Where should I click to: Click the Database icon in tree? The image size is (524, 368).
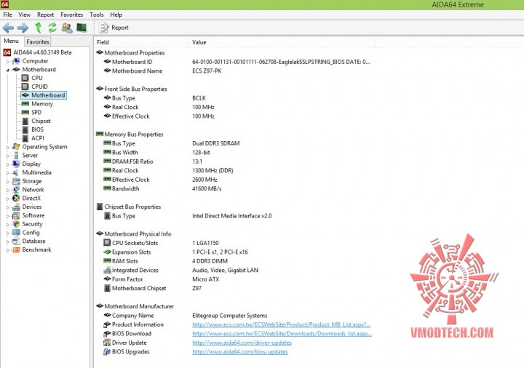tap(16, 241)
